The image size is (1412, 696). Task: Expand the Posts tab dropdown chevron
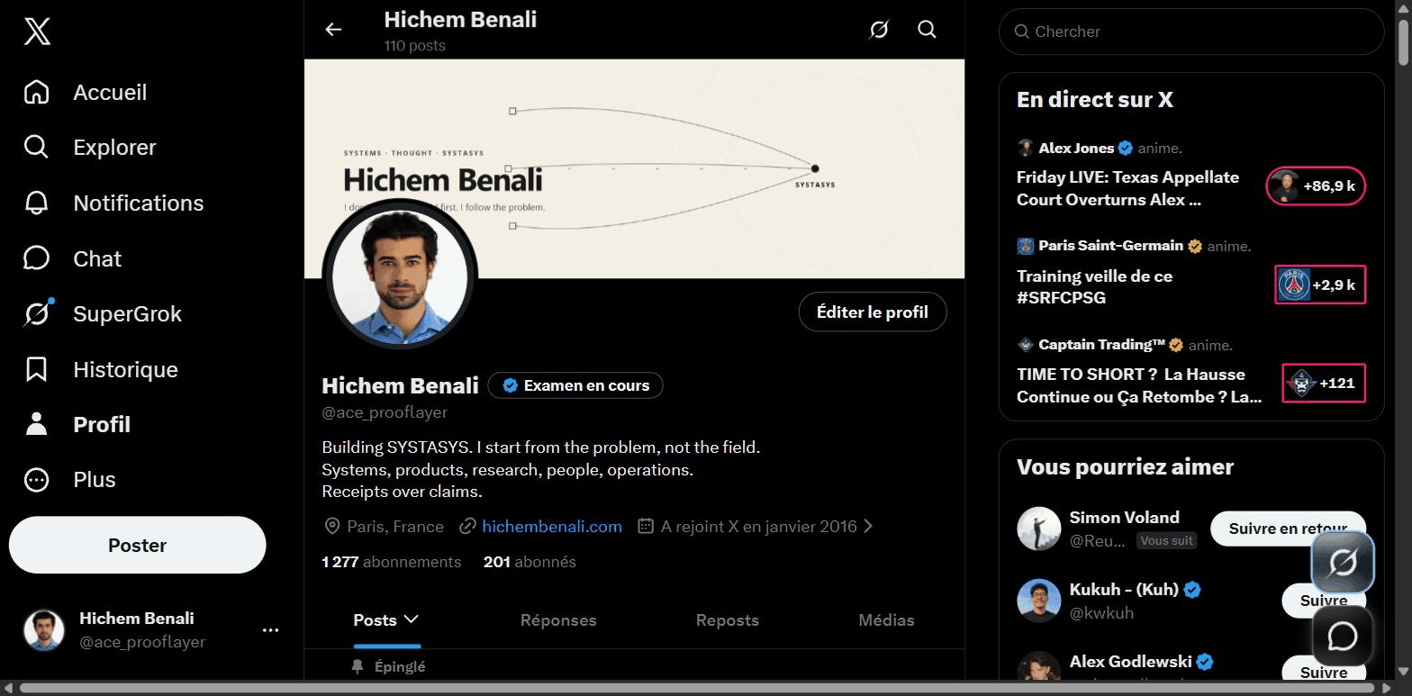(412, 619)
